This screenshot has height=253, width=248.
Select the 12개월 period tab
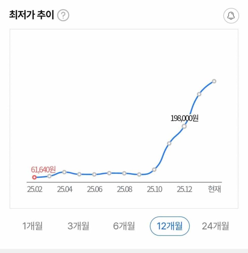click(170, 226)
